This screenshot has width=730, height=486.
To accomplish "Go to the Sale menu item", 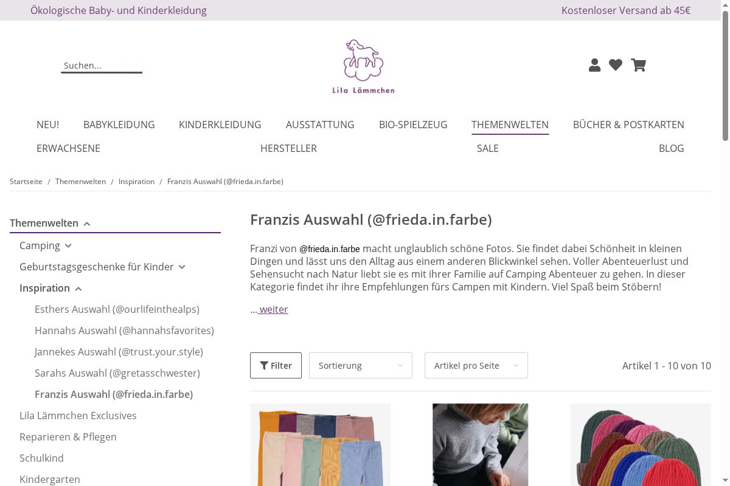I will click(488, 148).
